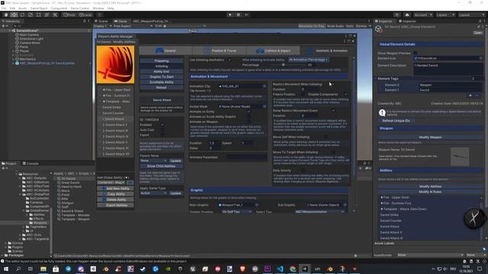The width and height of the screenshot is (488, 274).
Task: Toggle Restrict Movement When Initiating checkbox
Action: tap(333, 84)
